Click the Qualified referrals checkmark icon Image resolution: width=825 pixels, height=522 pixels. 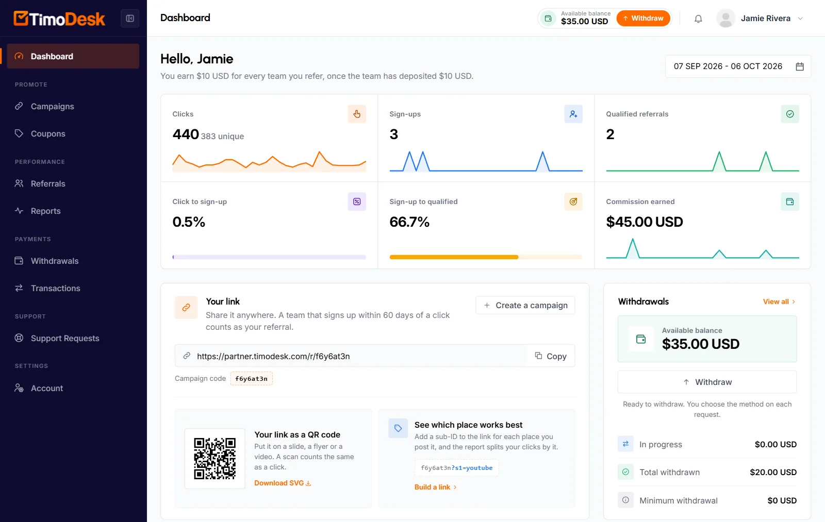790,114
